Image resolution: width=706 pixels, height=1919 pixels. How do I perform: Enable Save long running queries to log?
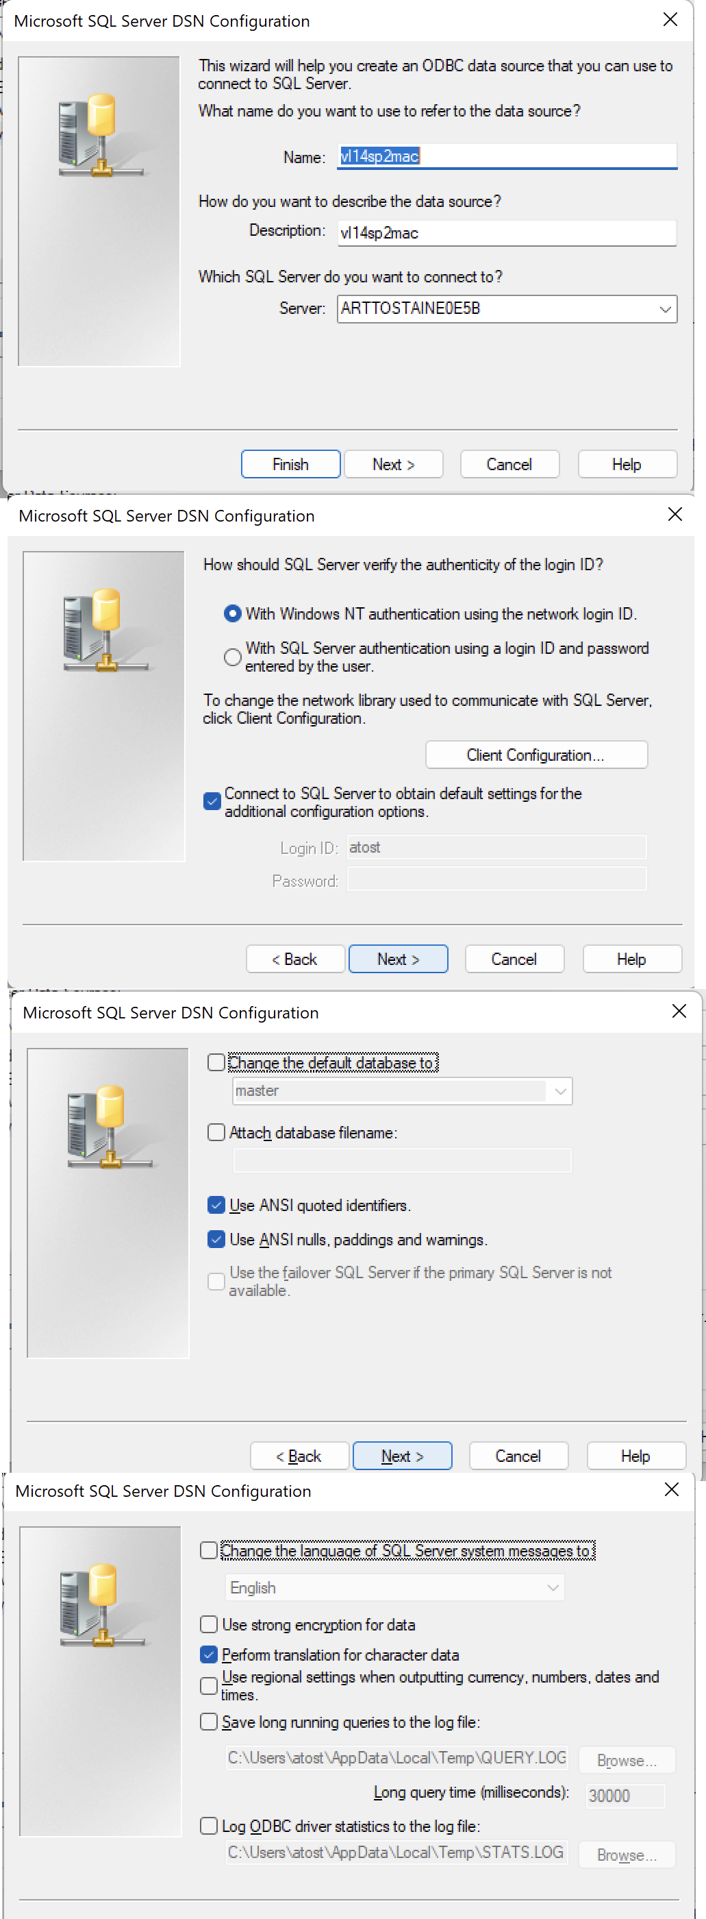[x=209, y=1722]
